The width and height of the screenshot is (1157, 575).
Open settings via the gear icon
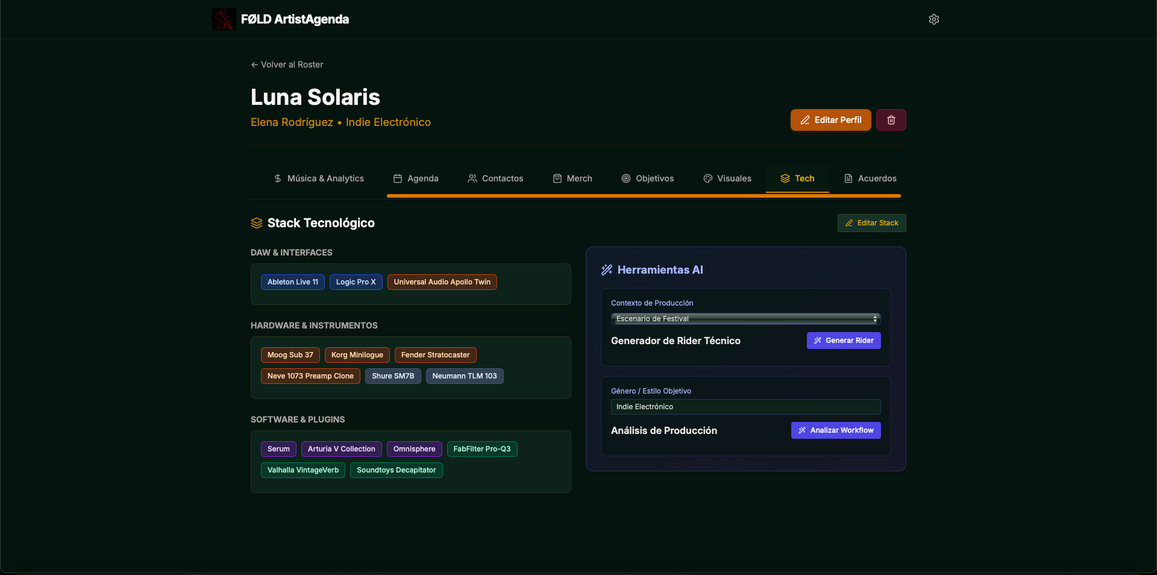(x=934, y=19)
